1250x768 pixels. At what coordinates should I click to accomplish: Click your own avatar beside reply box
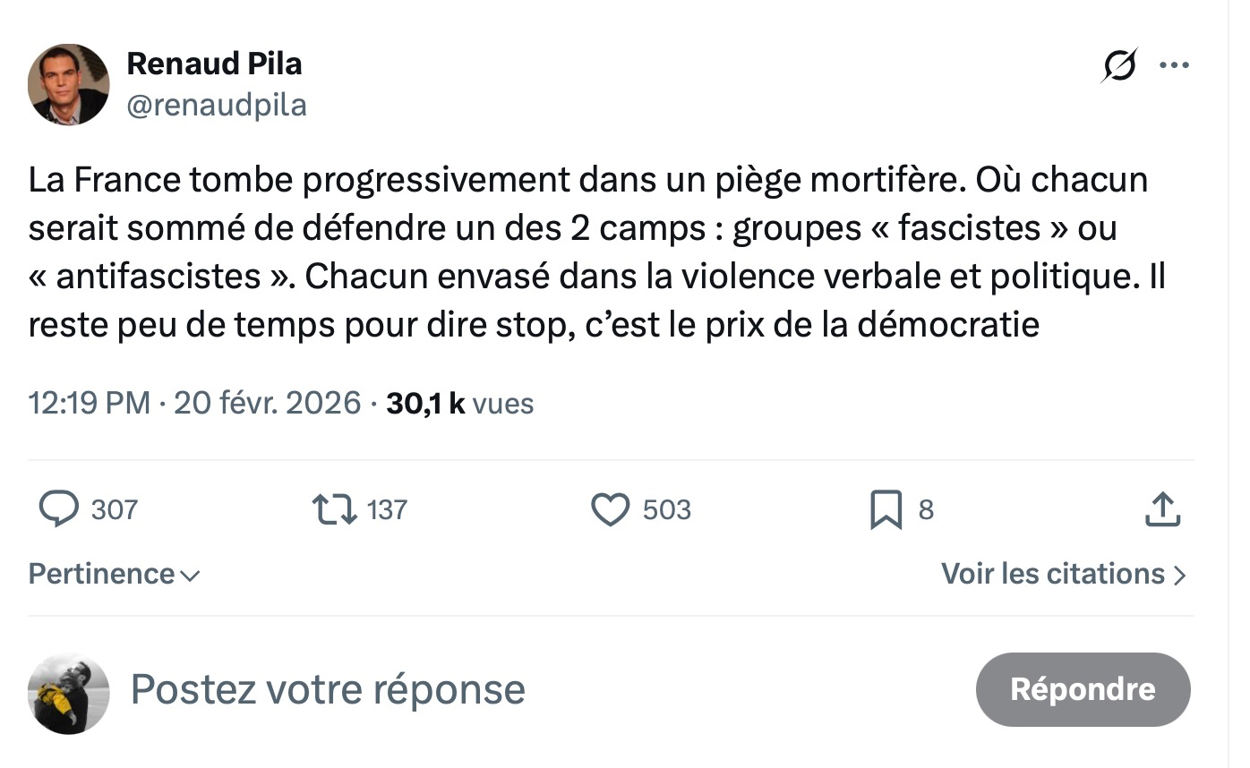[69, 693]
